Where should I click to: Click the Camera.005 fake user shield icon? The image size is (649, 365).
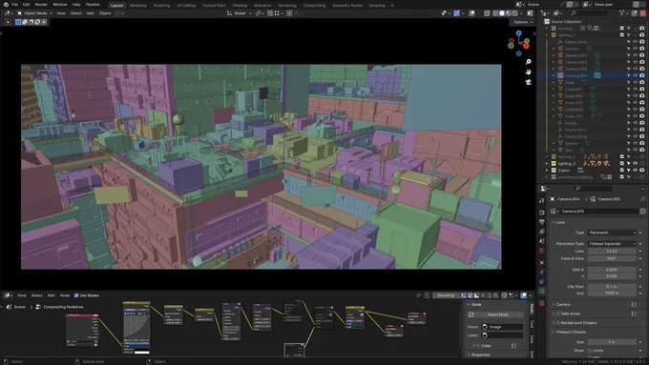[x=642, y=212]
